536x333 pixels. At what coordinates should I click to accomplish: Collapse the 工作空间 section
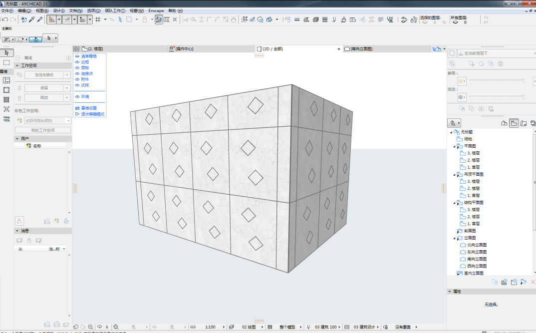point(17,65)
